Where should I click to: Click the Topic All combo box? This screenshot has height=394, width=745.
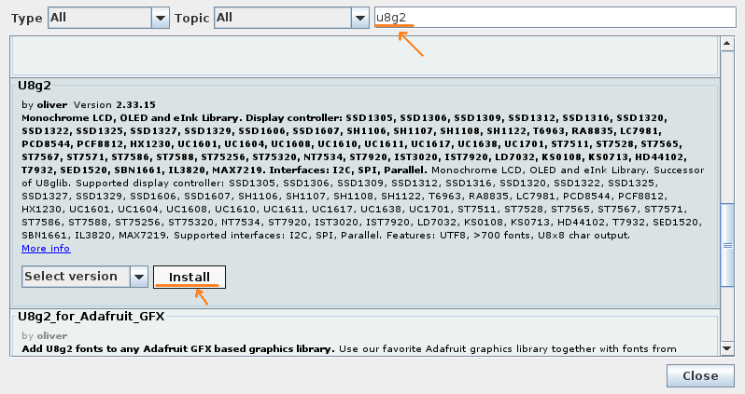(291, 18)
